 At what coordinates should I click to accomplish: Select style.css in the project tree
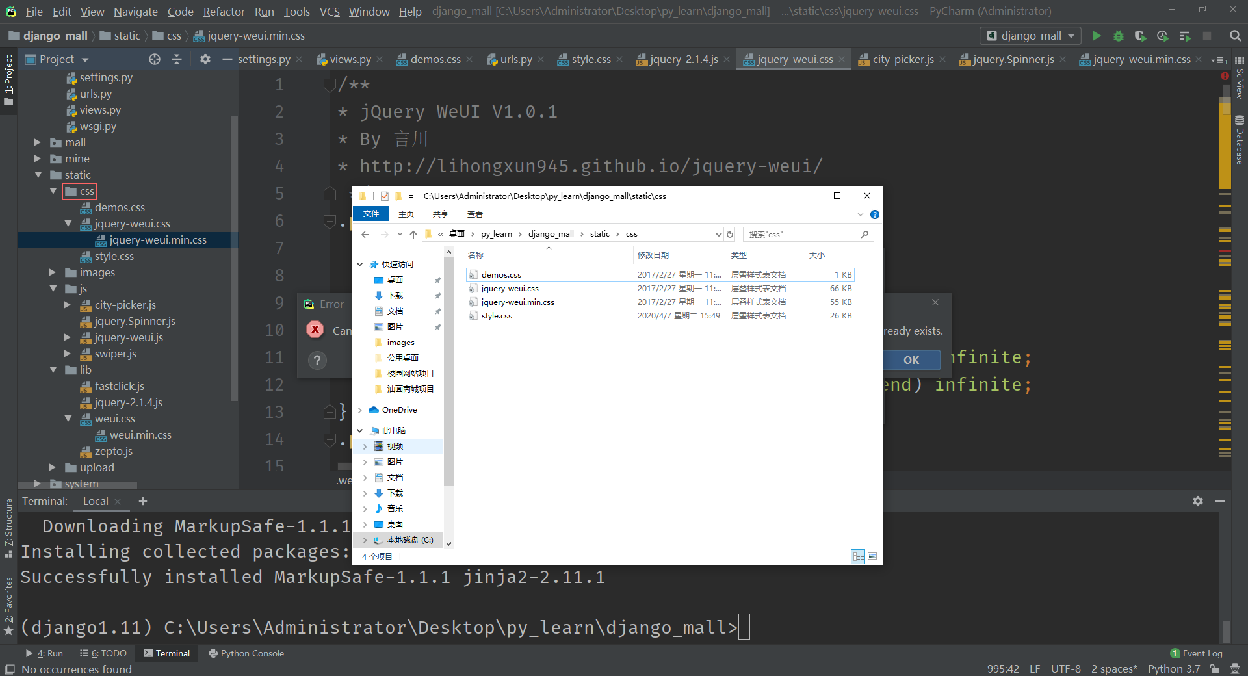114,256
